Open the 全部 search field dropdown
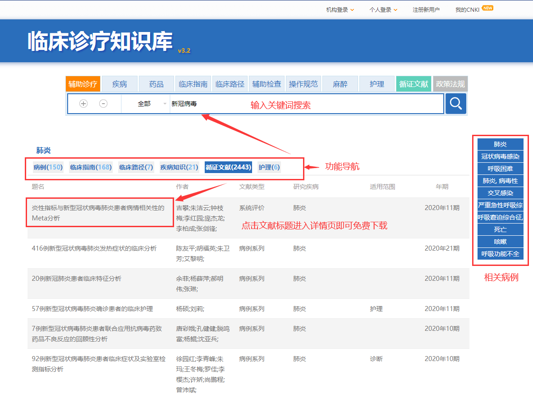The image size is (533, 398). (x=146, y=104)
